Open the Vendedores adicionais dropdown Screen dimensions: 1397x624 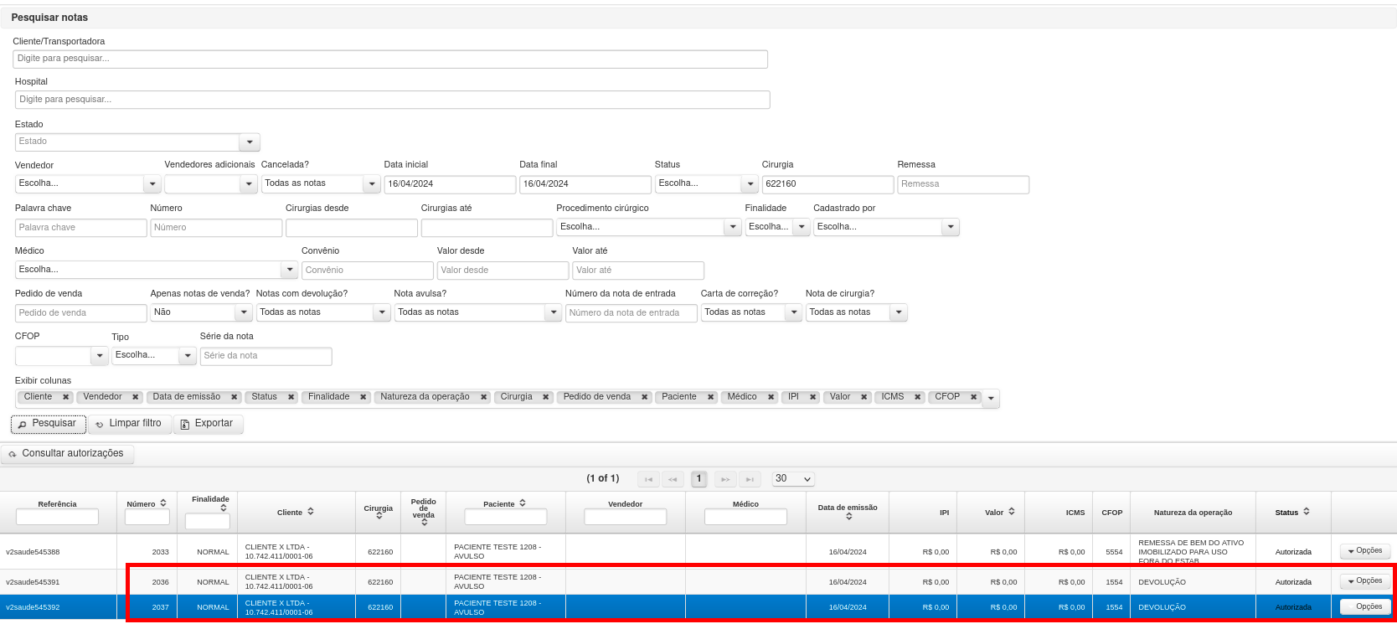(249, 184)
